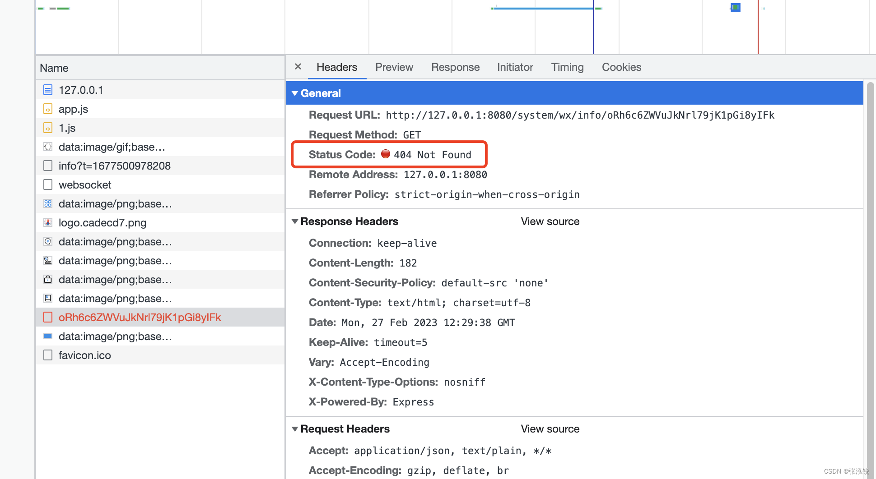The height and width of the screenshot is (479, 876).
Task: Click View source for Response Headers
Action: click(550, 221)
